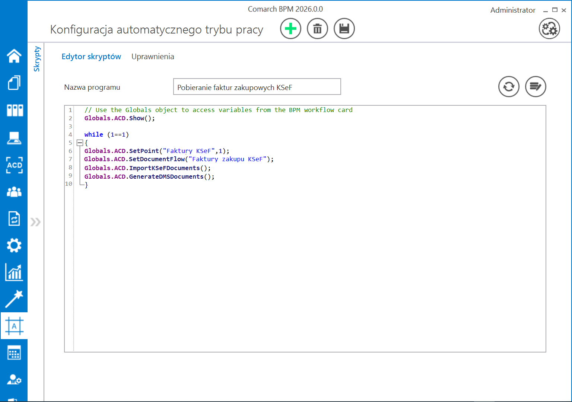
Task: Switch to the Uprawnienia tab
Action: pyautogui.click(x=153, y=57)
